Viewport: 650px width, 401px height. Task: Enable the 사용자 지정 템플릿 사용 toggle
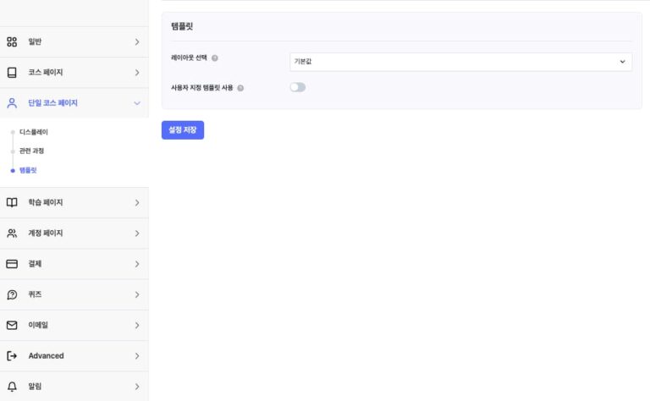click(x=297, y=87)
